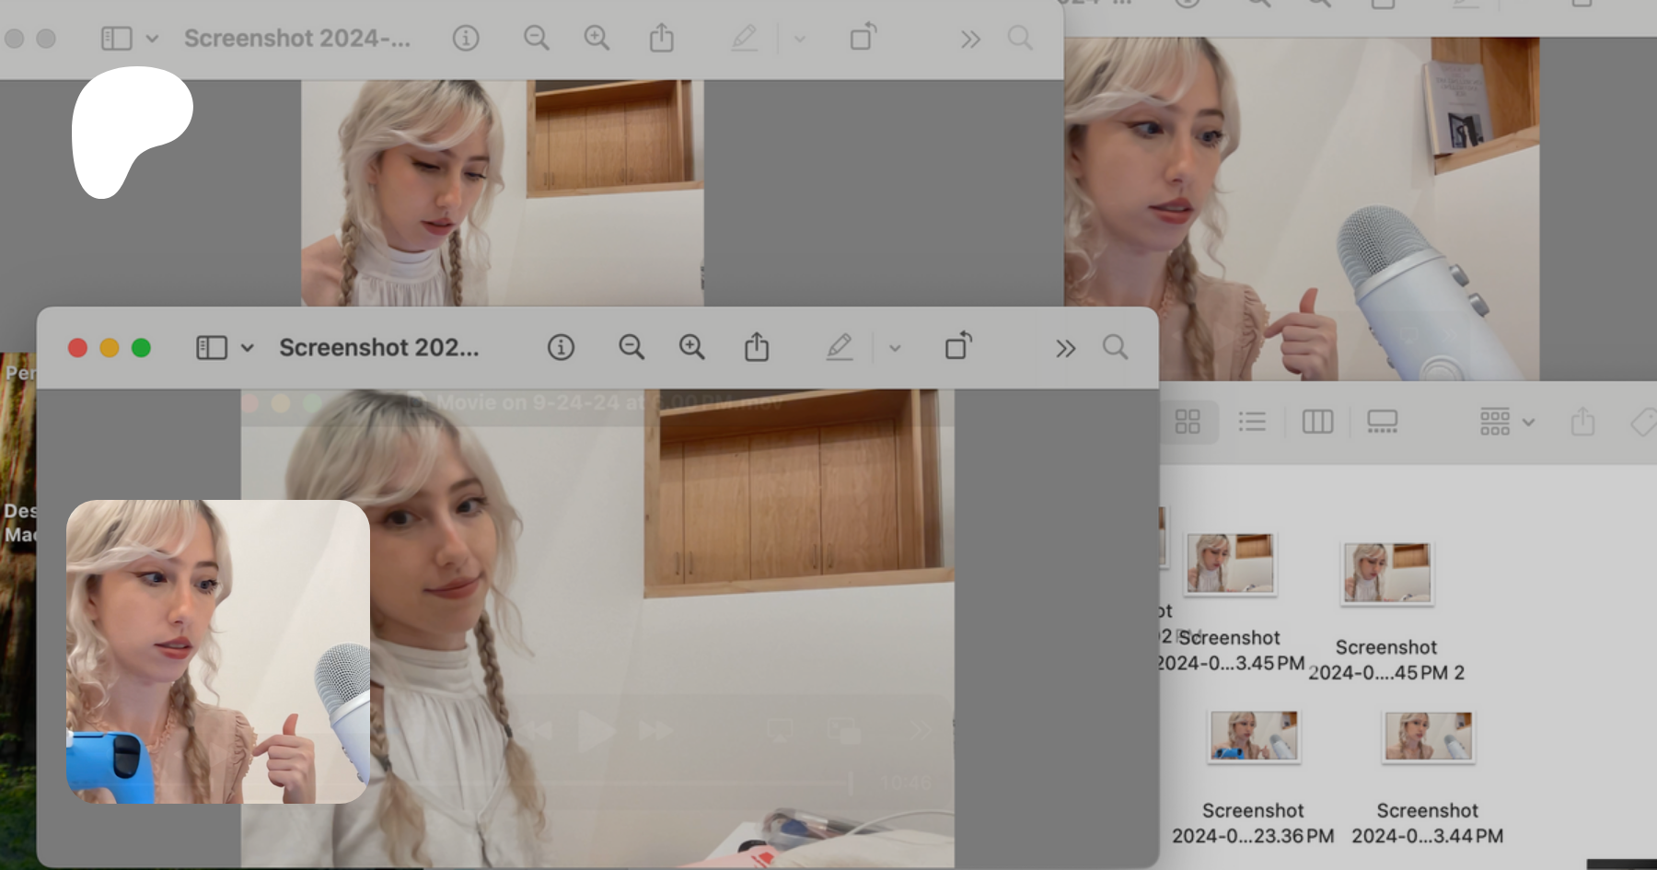
Task: Toggle the Markup toolbar in the front Preview window
Action: 839,347
